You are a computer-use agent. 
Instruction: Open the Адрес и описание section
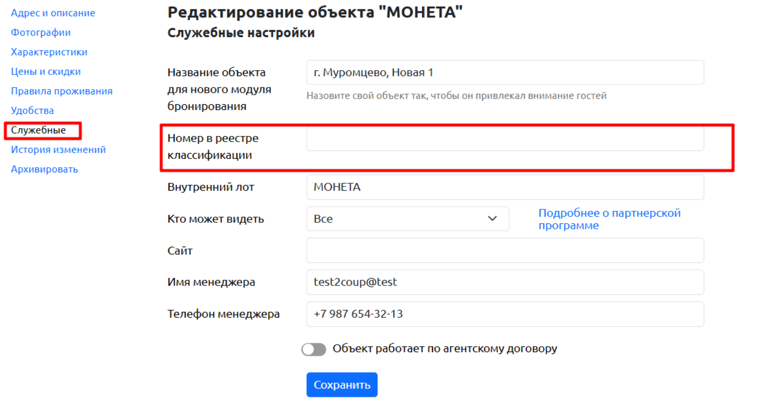tap(53, 13)
